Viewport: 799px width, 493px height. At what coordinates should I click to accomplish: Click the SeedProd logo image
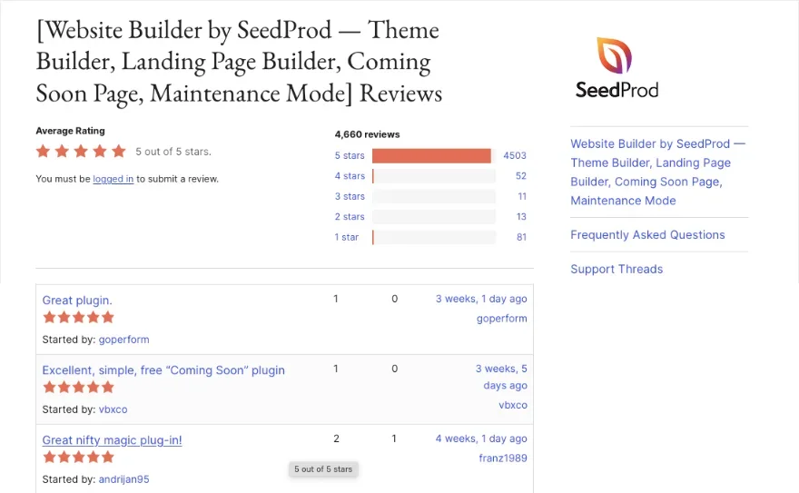[617, 68]
